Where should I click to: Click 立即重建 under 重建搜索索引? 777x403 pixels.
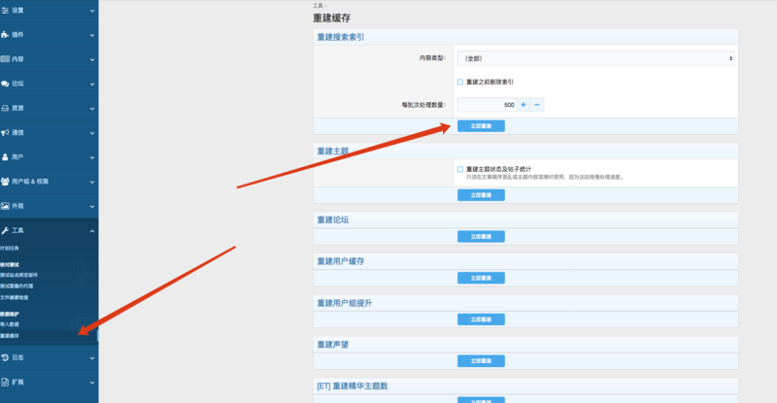[481, 126]
